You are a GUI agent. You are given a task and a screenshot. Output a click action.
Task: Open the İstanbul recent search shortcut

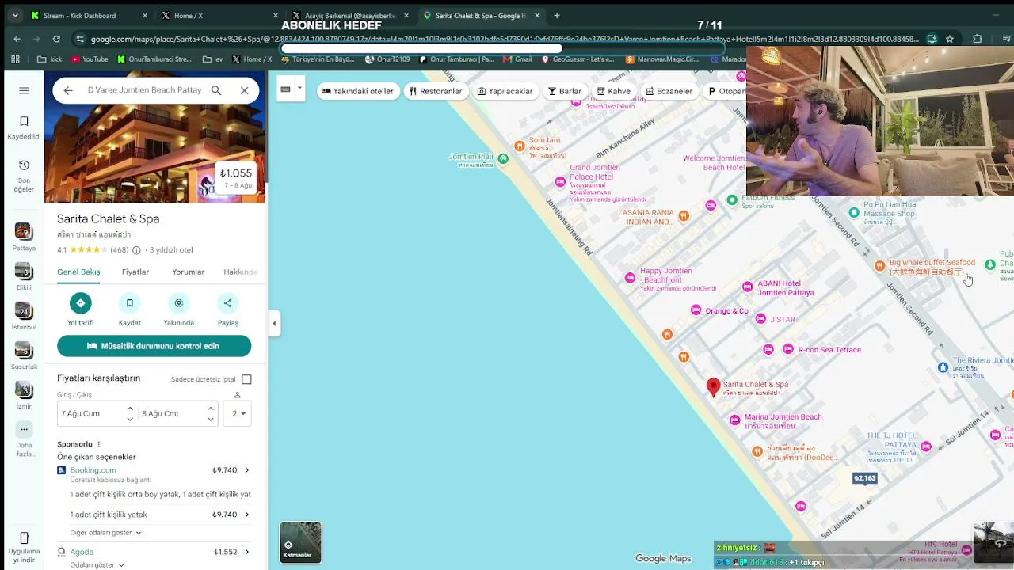pyautogui.click(x=24, y=316)
